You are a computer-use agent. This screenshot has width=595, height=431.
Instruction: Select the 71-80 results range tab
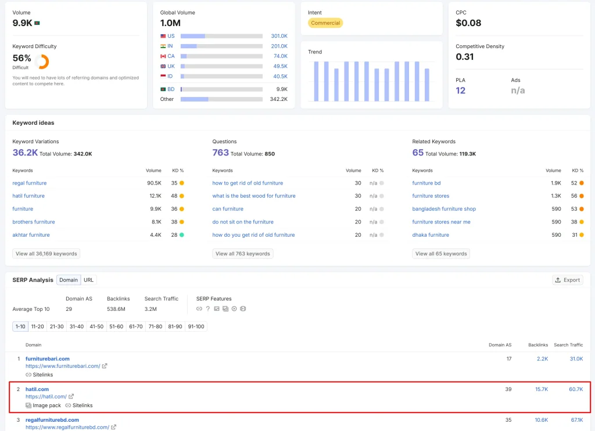tap(156, 327)
